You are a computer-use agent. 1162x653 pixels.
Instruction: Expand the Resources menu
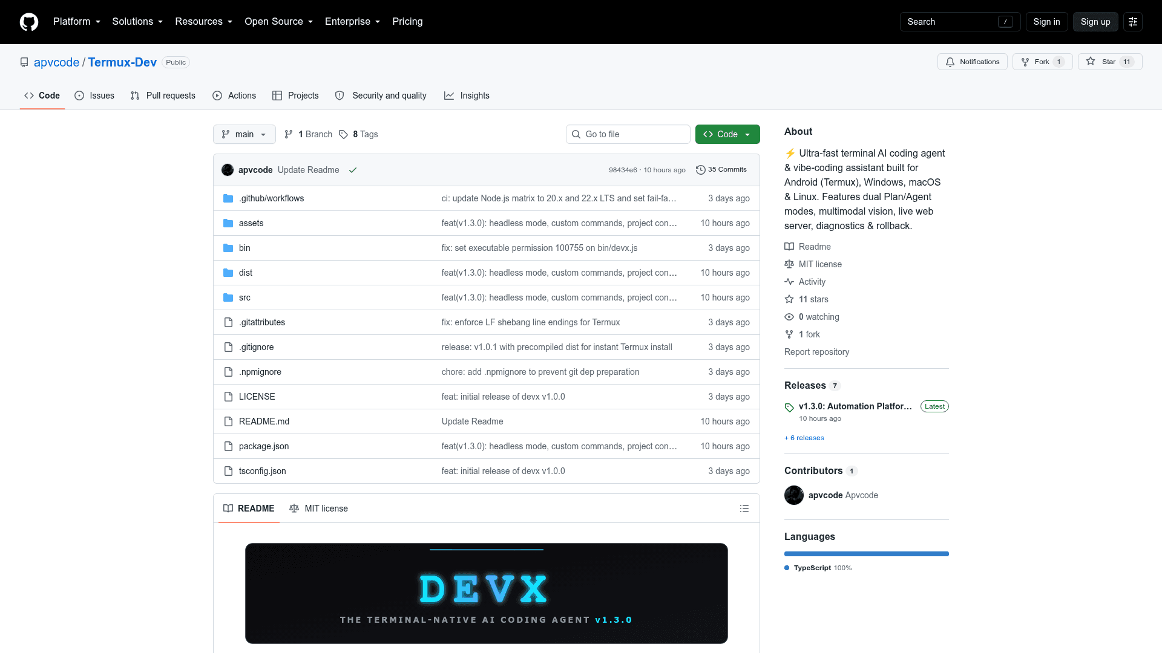(x=204, y=22)
